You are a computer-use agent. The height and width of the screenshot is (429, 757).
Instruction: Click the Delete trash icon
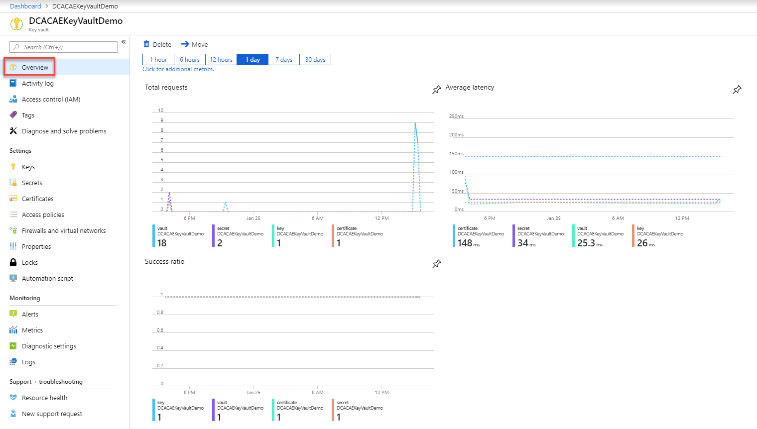click(146, 44)
